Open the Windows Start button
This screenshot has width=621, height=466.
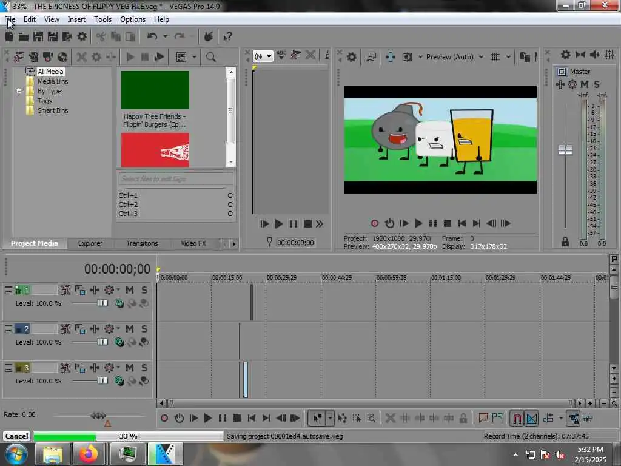[x=16, y=454]
